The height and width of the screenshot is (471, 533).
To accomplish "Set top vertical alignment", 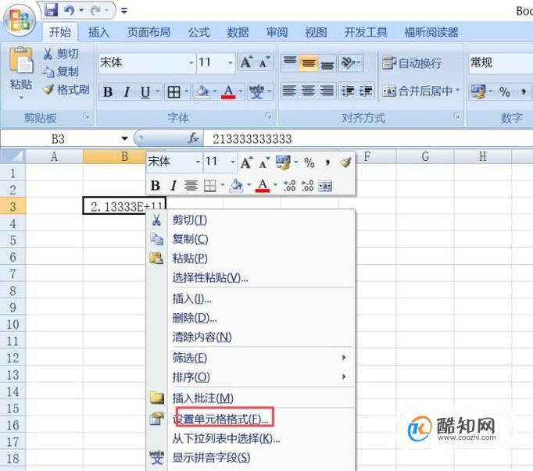I will pos(290,62).
